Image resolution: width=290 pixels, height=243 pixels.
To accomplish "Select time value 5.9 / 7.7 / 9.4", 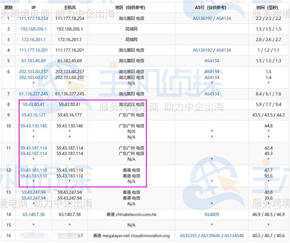I will click(x=269, y=104).
